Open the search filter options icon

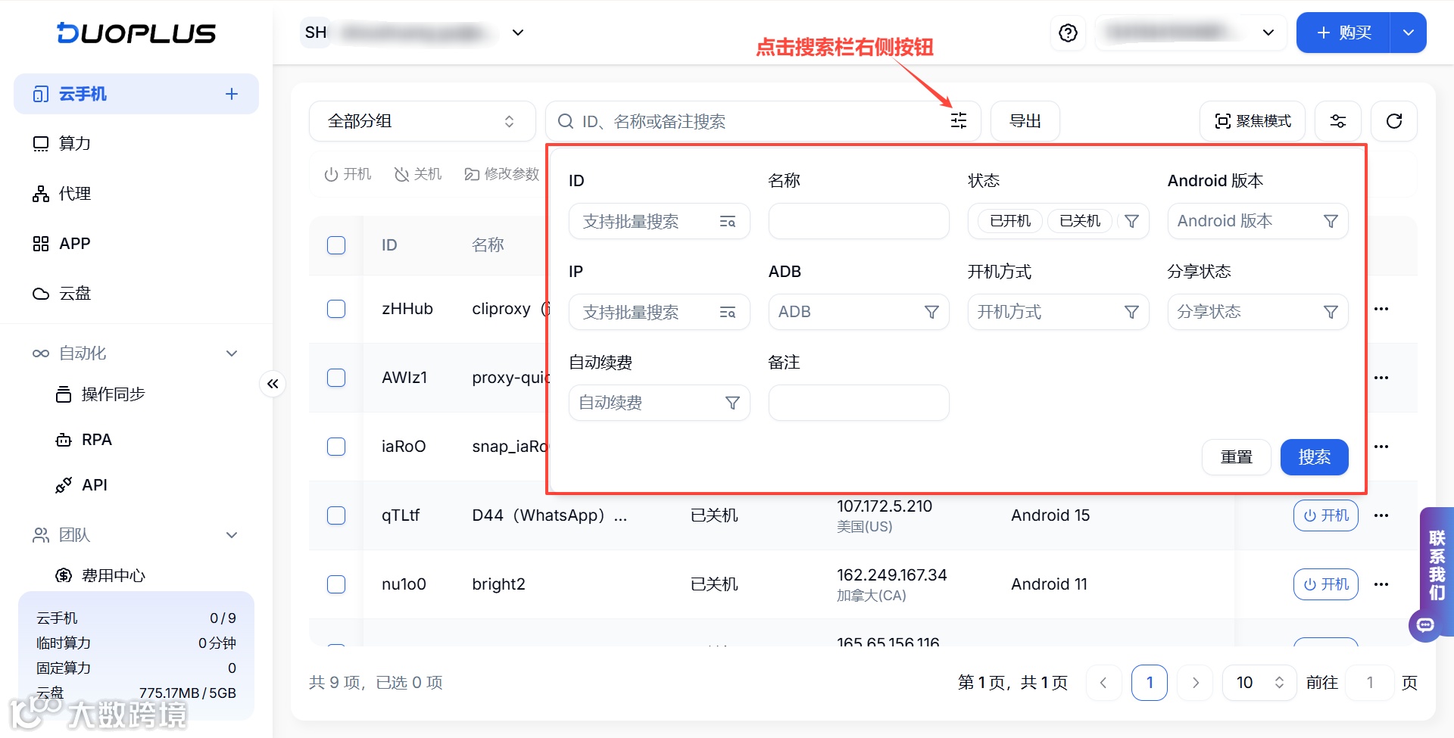click(x=959, y=121)
